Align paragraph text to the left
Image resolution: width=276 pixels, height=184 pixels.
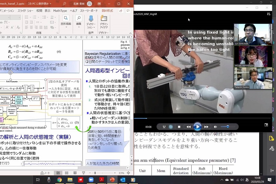(x=27, y=27)
